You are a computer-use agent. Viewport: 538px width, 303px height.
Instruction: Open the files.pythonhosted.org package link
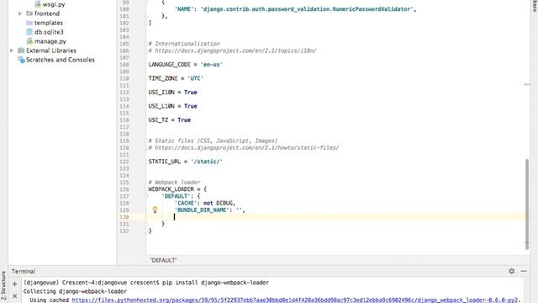pos(295,300)
